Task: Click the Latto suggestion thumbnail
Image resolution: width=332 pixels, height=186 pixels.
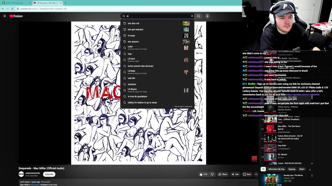Action: (x=186, y=48)
